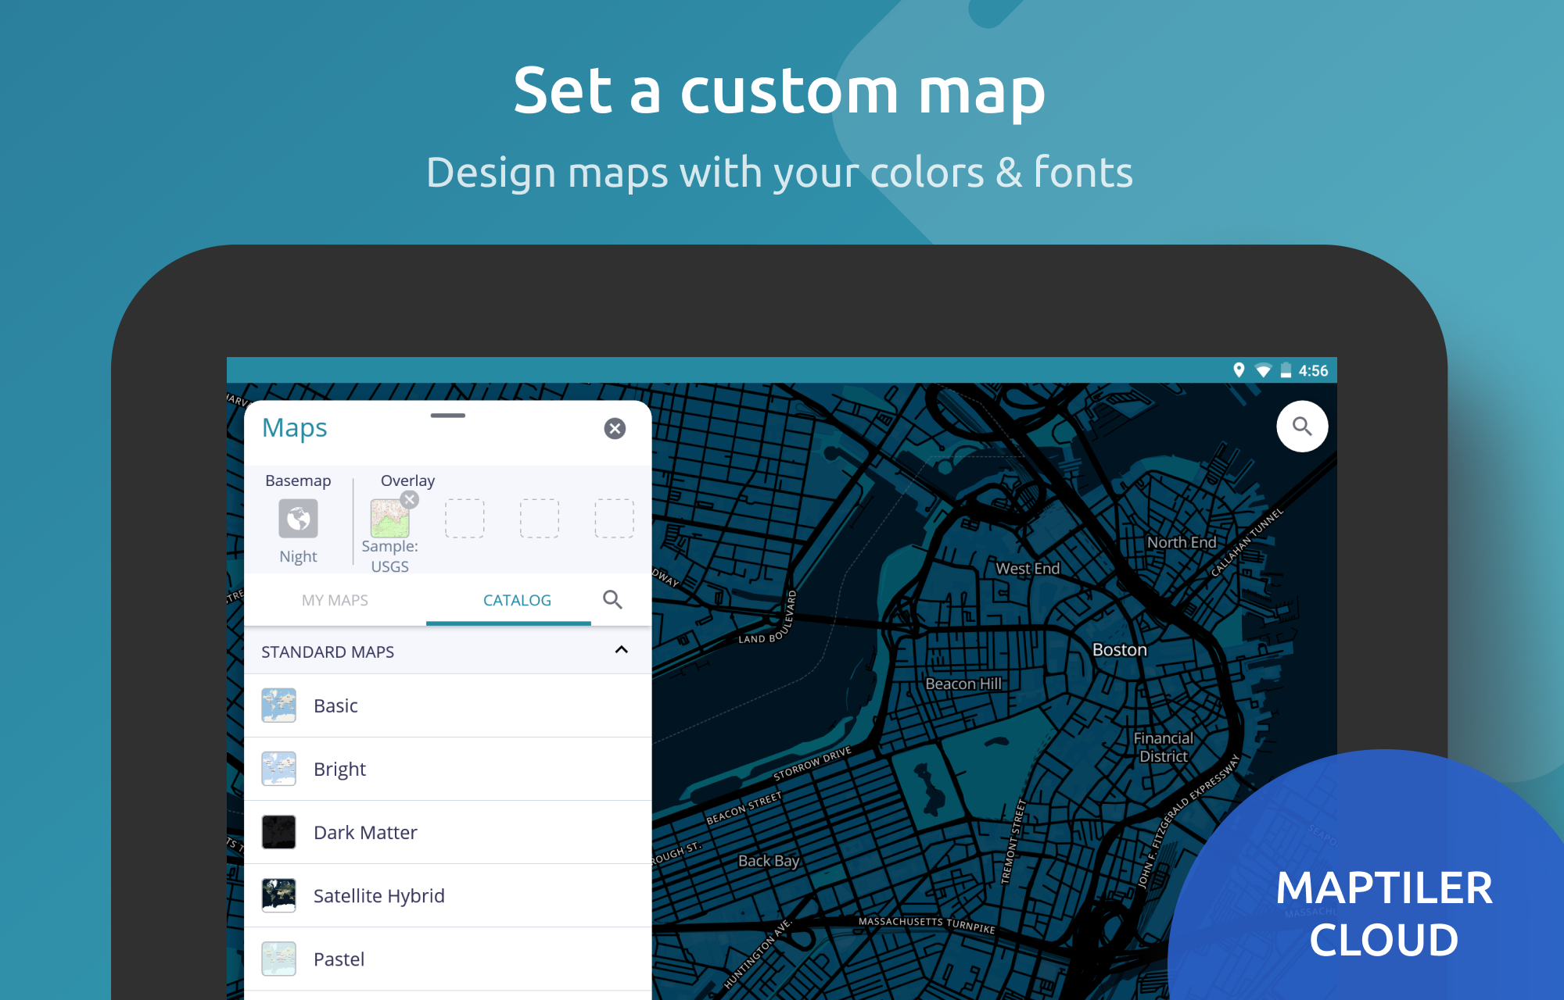The image size is (1564, 1000).
Task: Click the Basic map thumbnail
Action: coord(279,705)
